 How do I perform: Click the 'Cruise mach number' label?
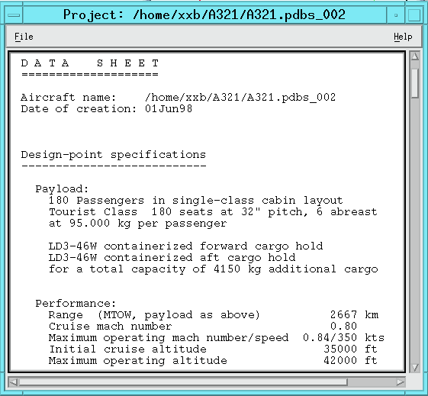tap(111, 327)
